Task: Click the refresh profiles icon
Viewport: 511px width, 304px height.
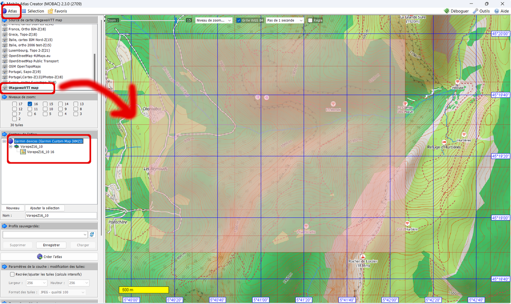Action: pyautogui.click(x=92, y=235)
